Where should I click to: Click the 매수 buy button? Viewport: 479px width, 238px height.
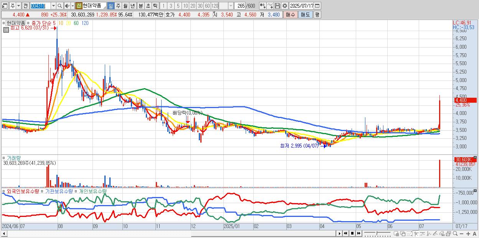291,15
